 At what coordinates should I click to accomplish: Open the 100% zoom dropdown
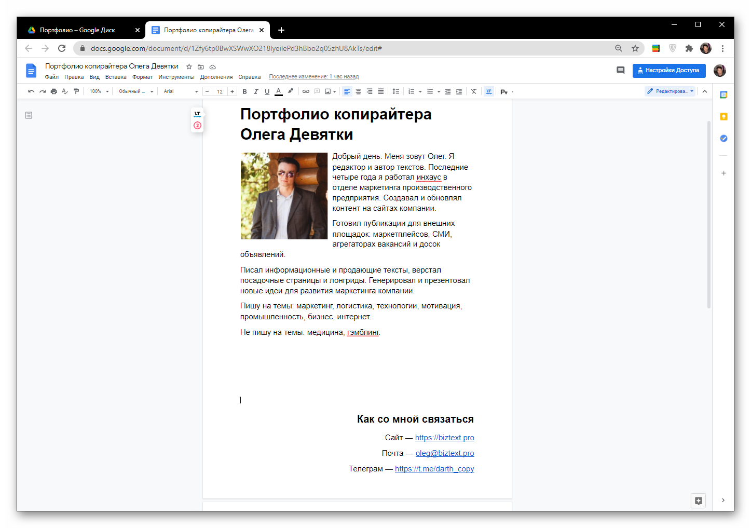[x=99, y=91]
